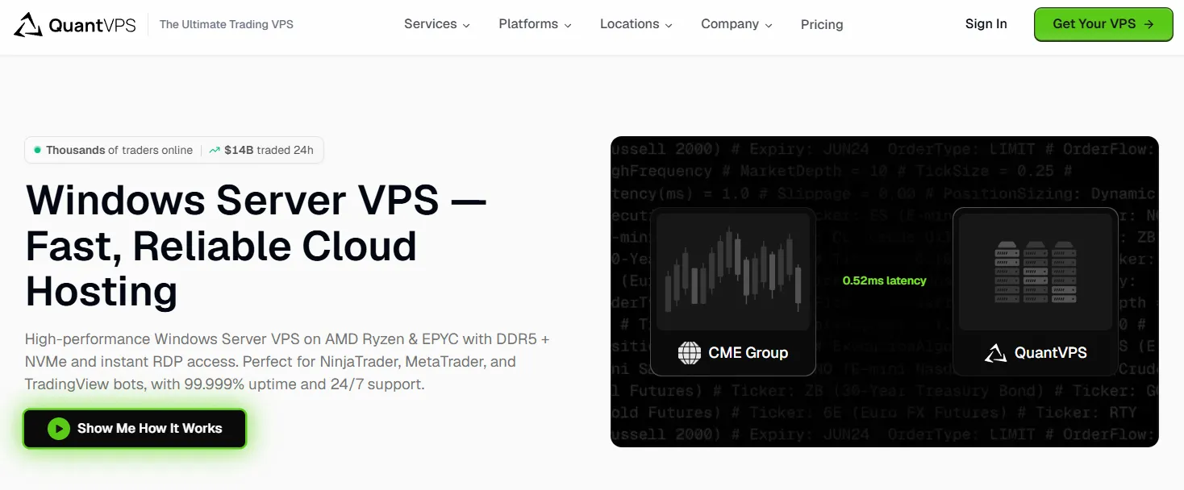Screen dimensions: 1184x490
Task: Expand the Platforms dropdown chevron
Action: click(x=568, y=26)
